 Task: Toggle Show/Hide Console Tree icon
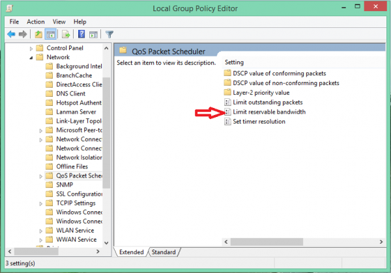point(50,34)
